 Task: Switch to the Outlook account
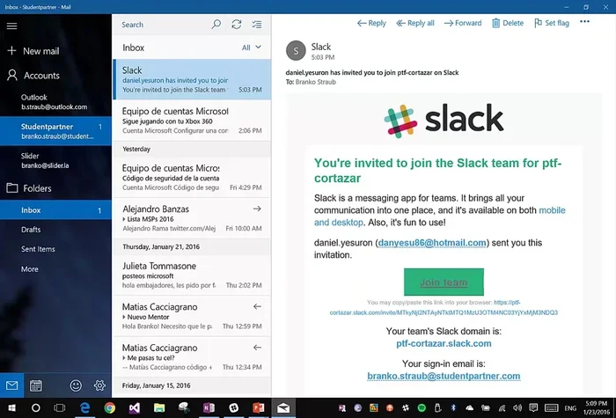pyautogui.click(x=55, y=101)
